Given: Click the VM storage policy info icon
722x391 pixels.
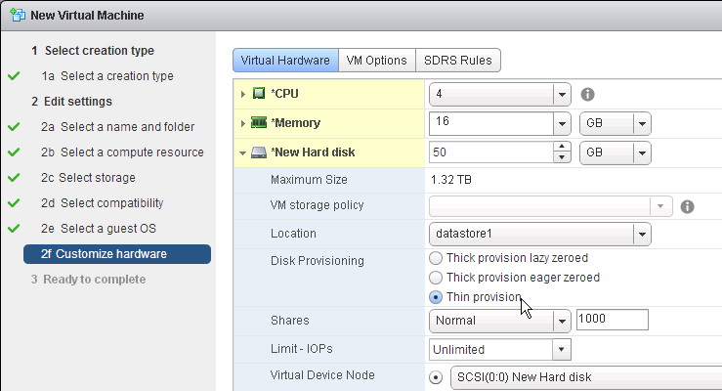Looking at the screenshot, I should tap(687, 206).
